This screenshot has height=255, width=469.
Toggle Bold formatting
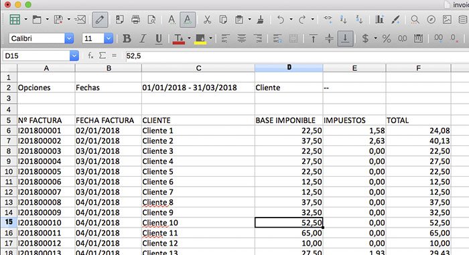coord(127,39)
